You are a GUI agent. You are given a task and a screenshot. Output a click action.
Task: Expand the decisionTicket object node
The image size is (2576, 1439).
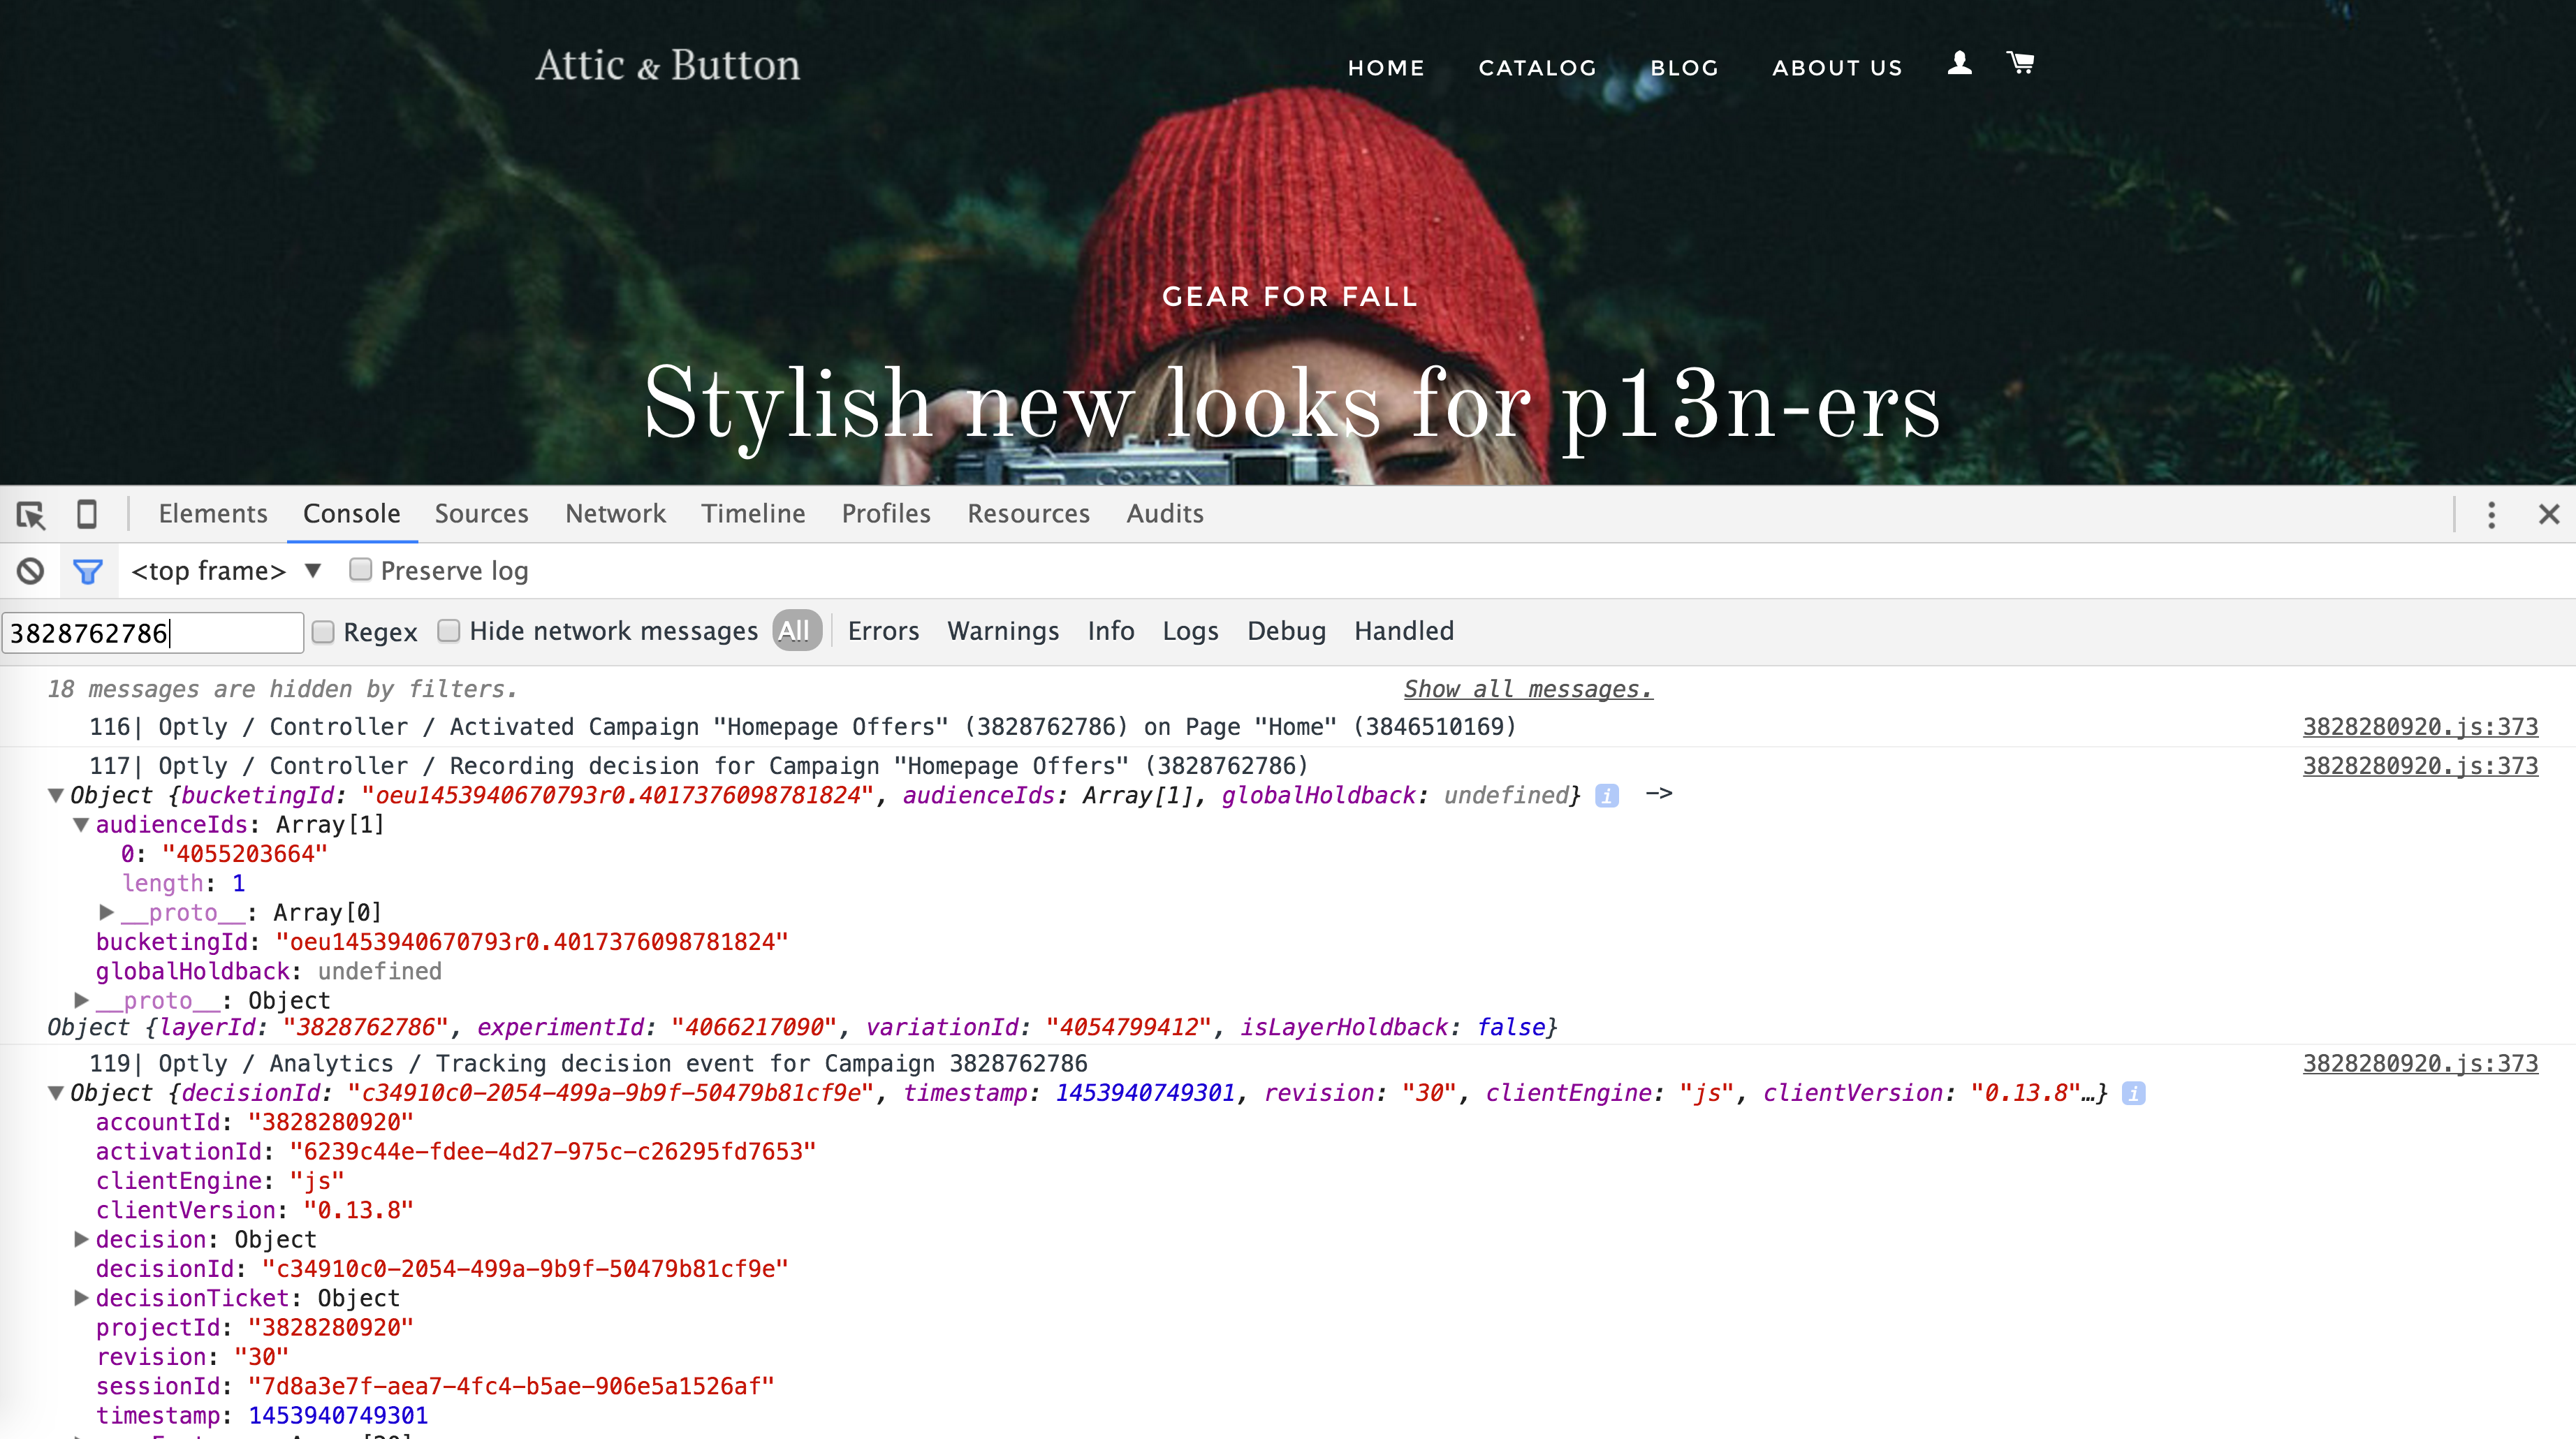click(x=81, y=1298)
